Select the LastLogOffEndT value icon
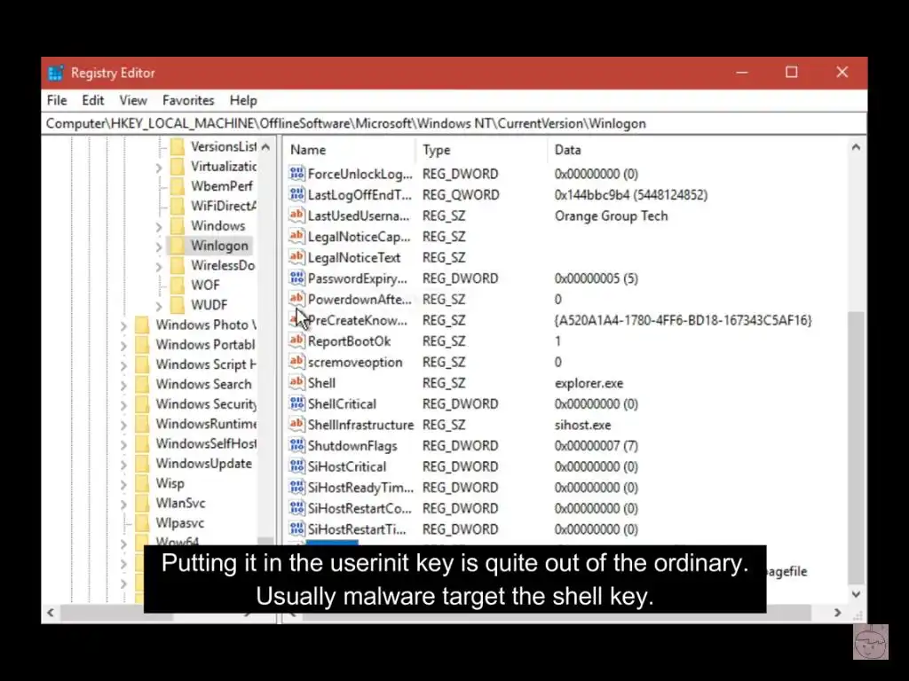The width and height of the screenshot is (909, 681). coord(296,194)
